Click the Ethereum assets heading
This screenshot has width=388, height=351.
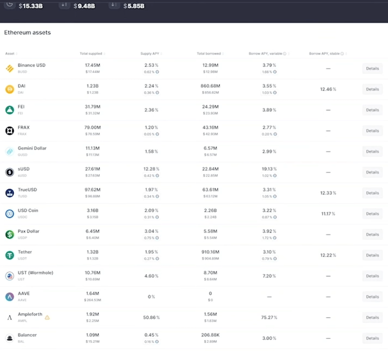28,33
